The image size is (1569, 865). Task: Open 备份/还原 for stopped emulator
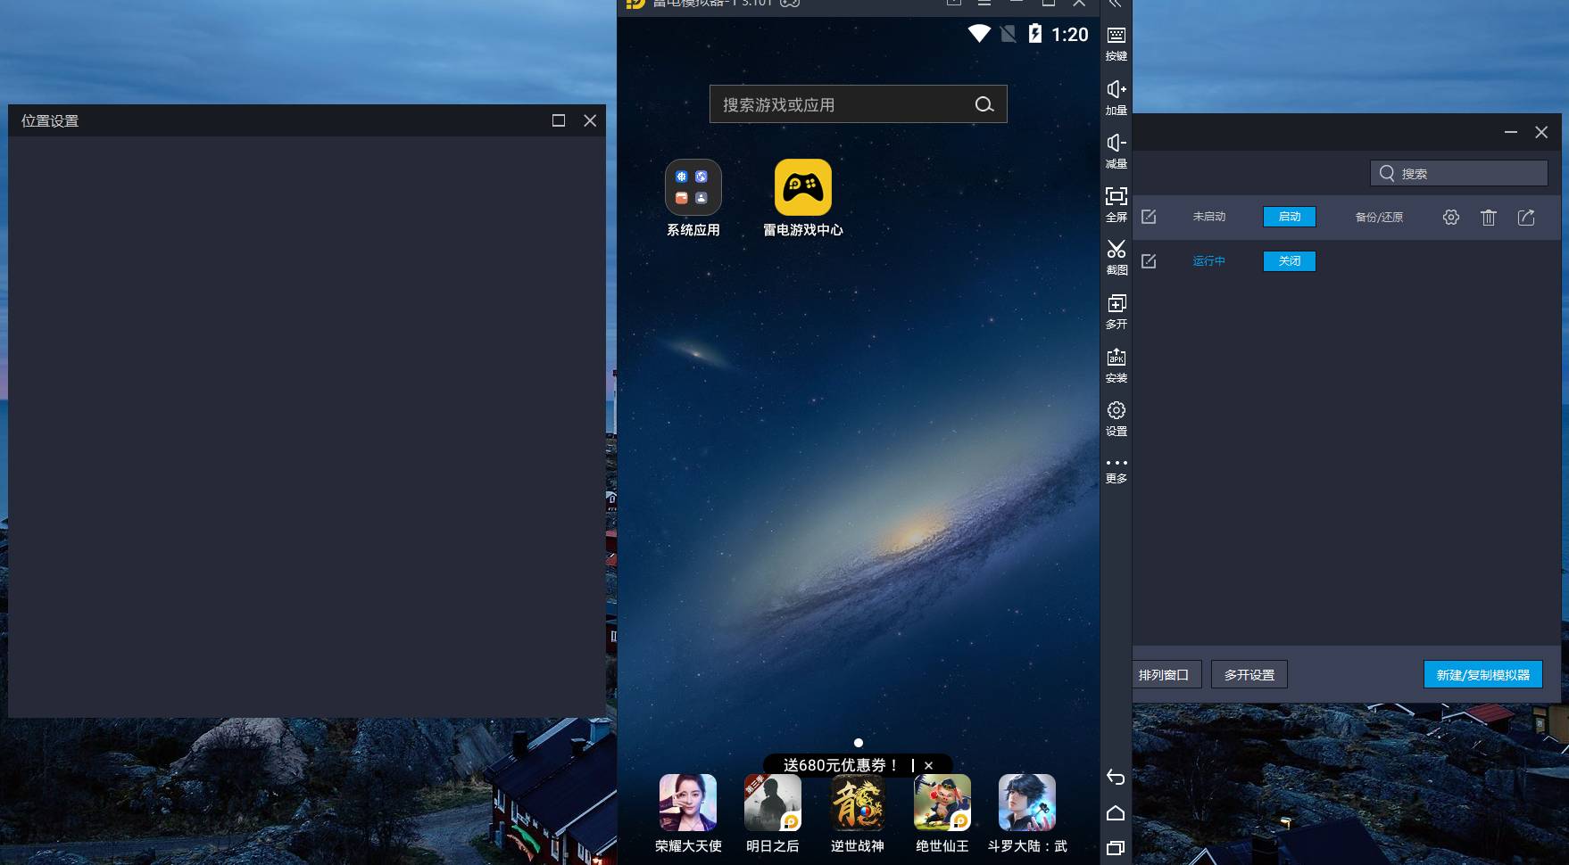pos(1379,217)
